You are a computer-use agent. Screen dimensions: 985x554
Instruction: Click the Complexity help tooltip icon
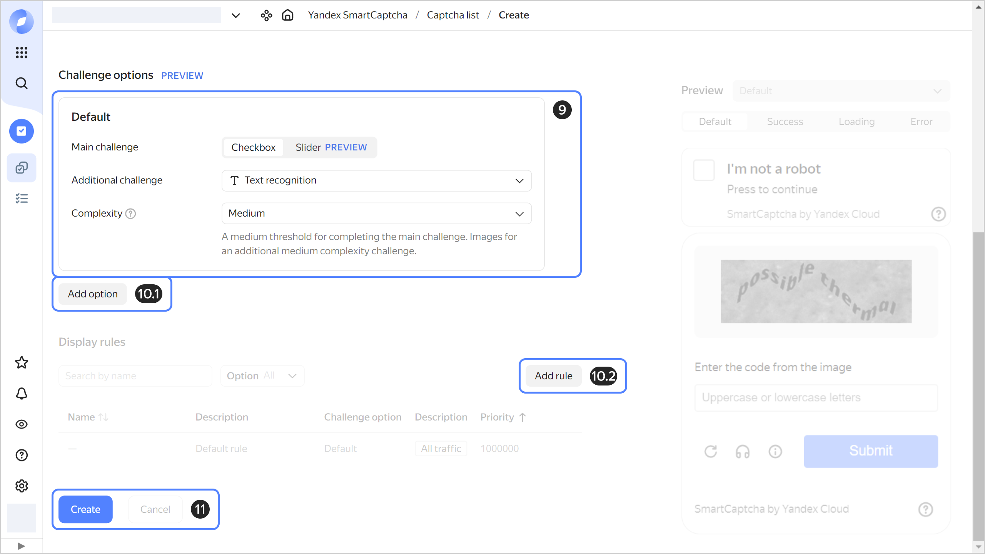pyautogui.click(x=131, y=214)
